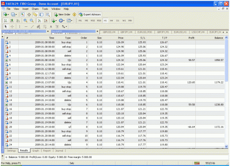Switch chart to Candlesticks icon

pyautogui.click(x=12, y=21)
